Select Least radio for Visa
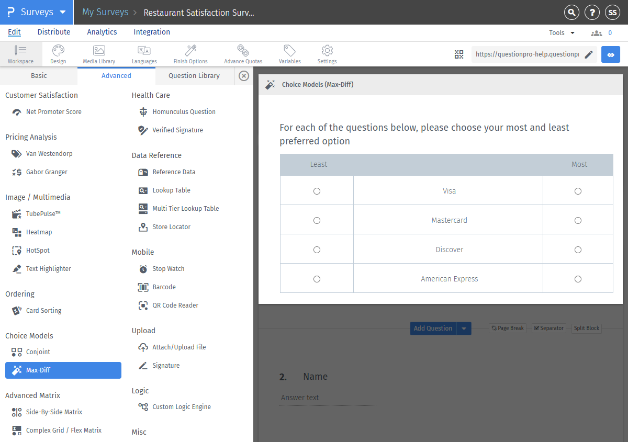Viewport: 628px width, 442px height. (317, 191)
